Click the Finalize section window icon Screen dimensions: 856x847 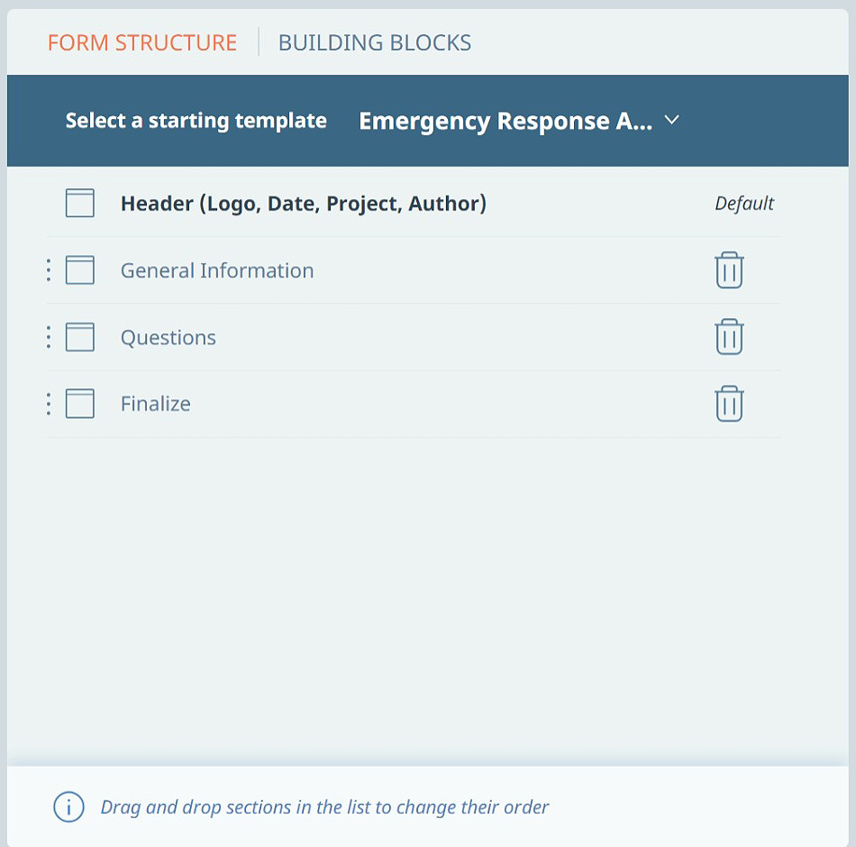79,404
